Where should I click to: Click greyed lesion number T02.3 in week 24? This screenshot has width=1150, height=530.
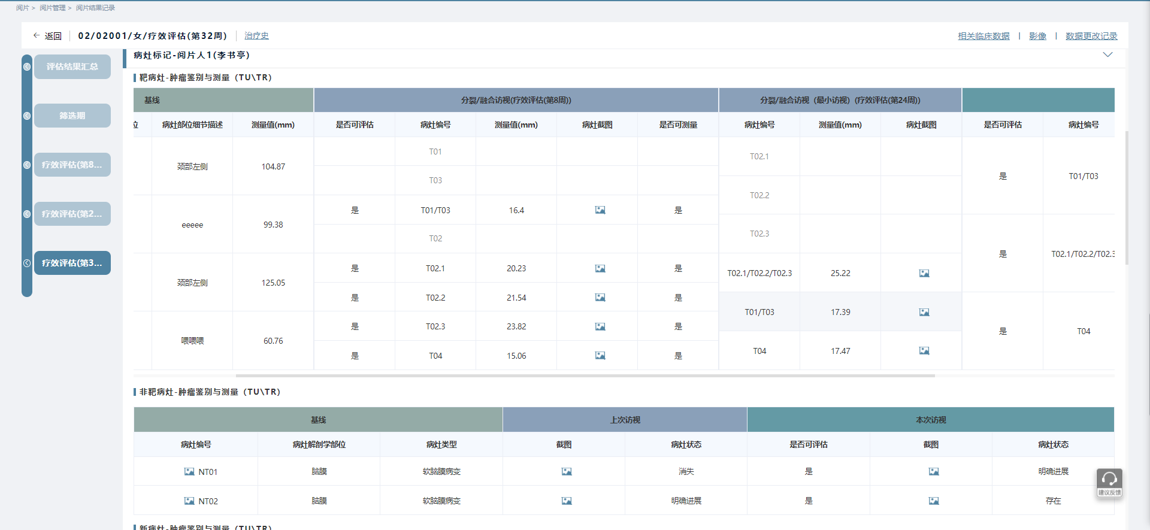coord(759,234)
